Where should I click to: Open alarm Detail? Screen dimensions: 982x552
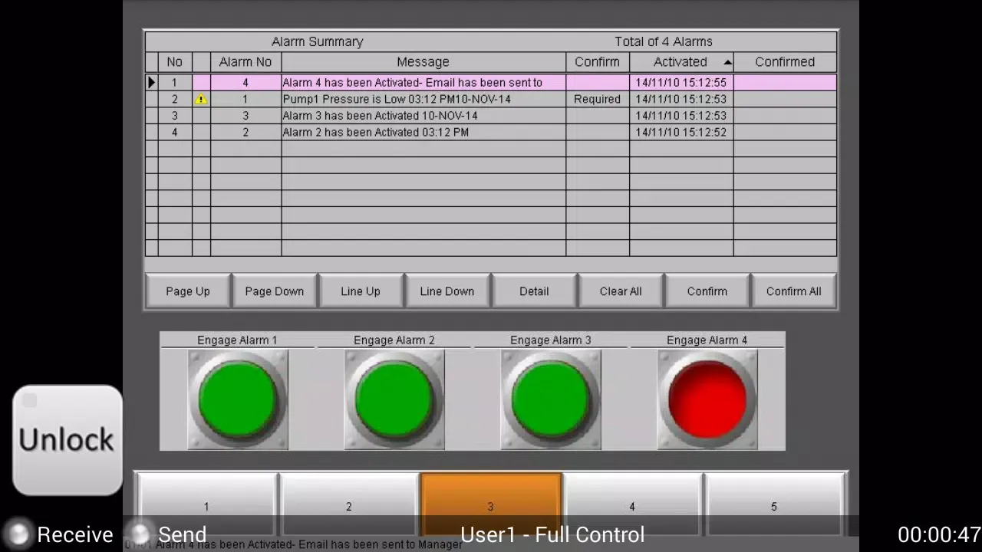point(534,291)
